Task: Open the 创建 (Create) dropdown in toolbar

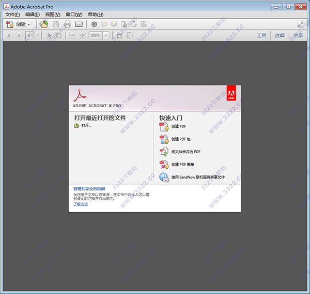Action: point(18,24)
